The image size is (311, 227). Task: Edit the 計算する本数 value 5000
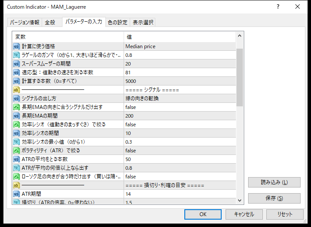[x=180, y=81]
